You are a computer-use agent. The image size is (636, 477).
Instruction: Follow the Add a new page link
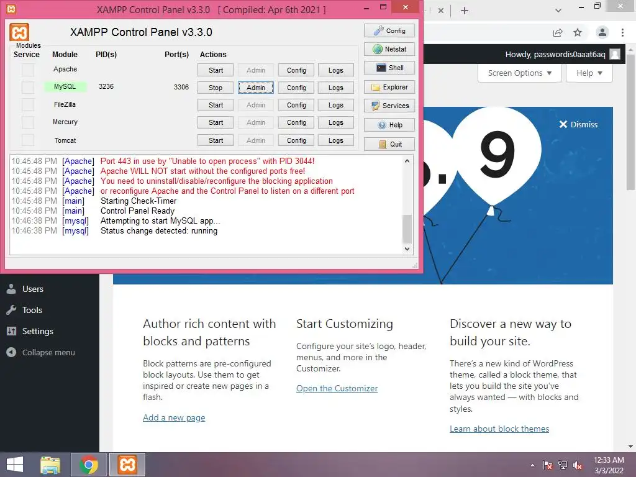[x=174, y=417]
